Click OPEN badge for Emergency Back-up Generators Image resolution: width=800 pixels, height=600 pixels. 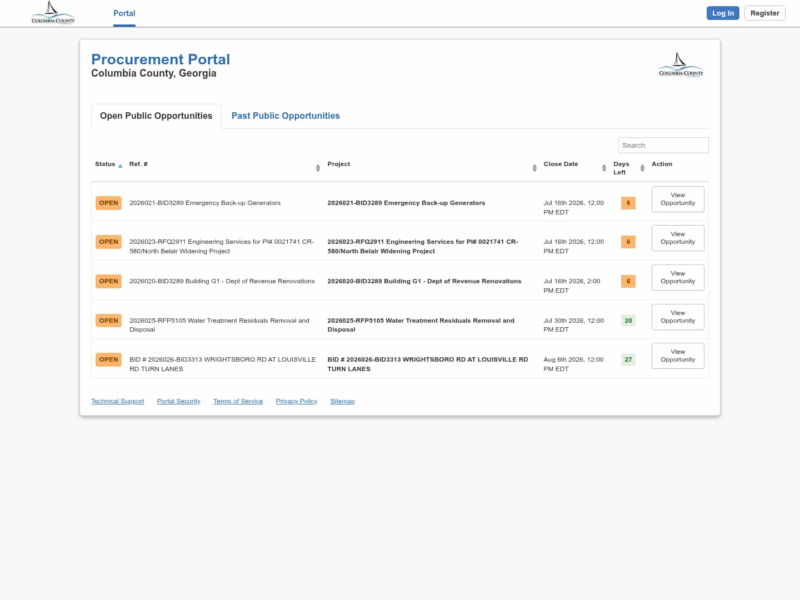[x=108, y=203]
